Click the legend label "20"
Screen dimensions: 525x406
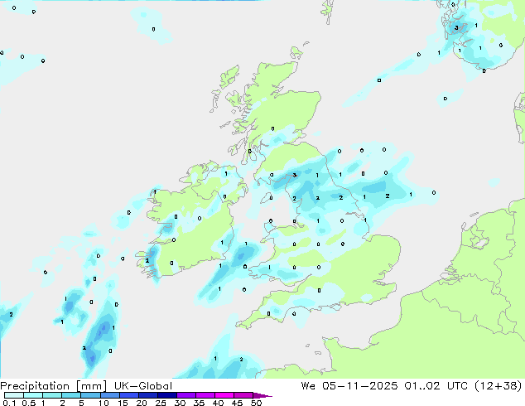[142, 403]
